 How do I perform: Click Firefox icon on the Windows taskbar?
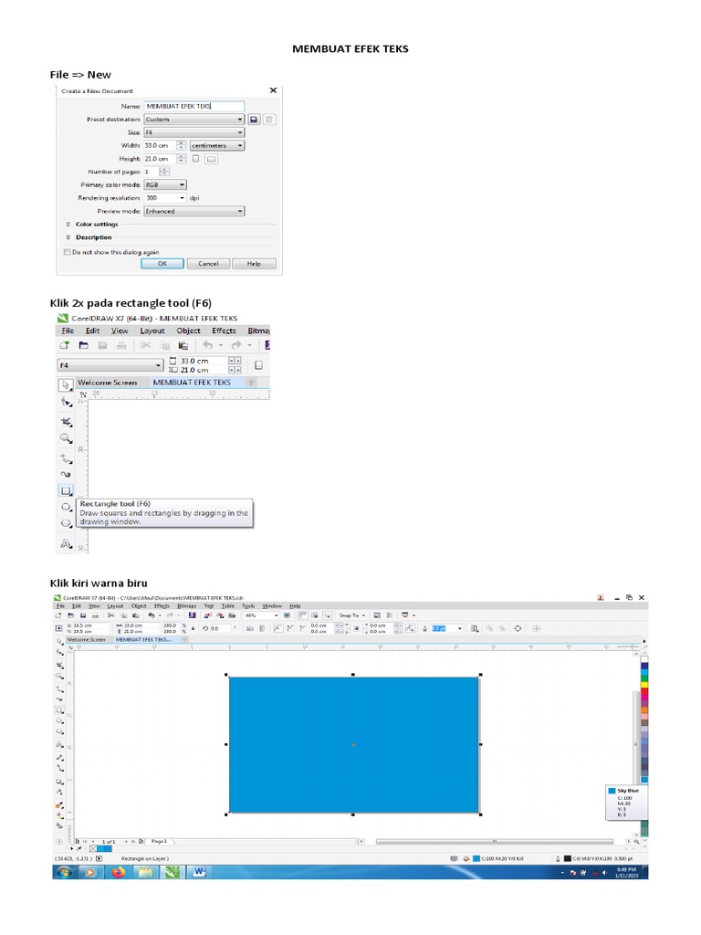[x=119, y=872]
